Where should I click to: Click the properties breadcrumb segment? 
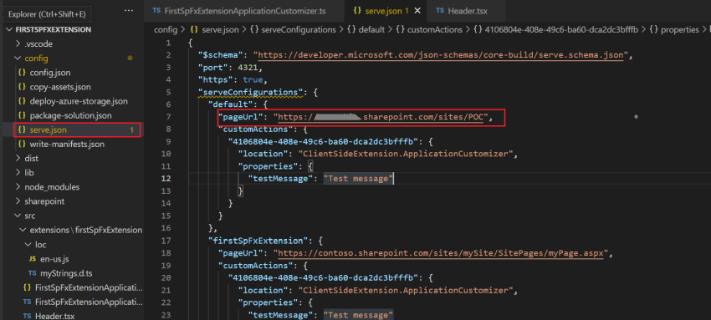(x=680, y=30)
